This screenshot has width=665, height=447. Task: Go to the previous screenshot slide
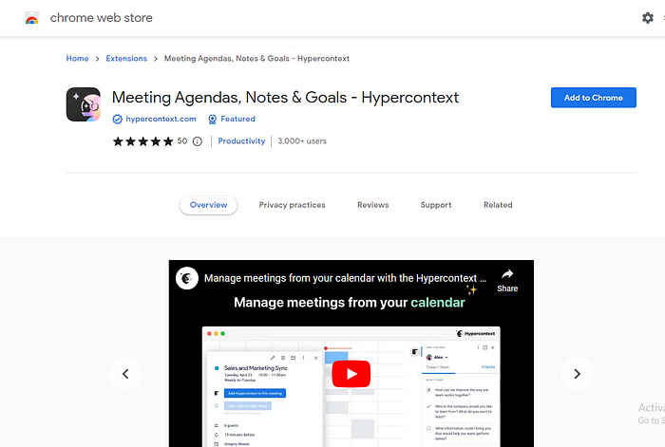click(125, 374)
